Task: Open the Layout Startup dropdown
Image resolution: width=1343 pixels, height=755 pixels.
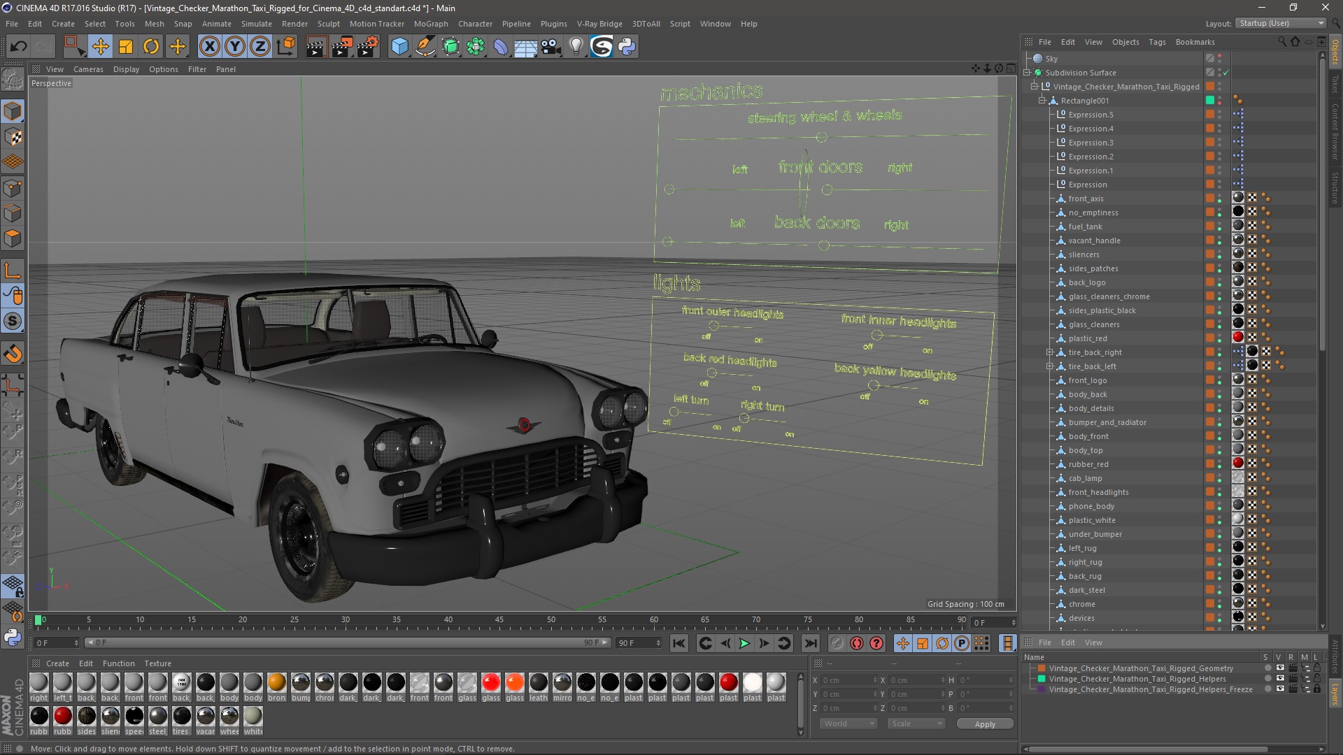Action: click(x=1281, y=23)
